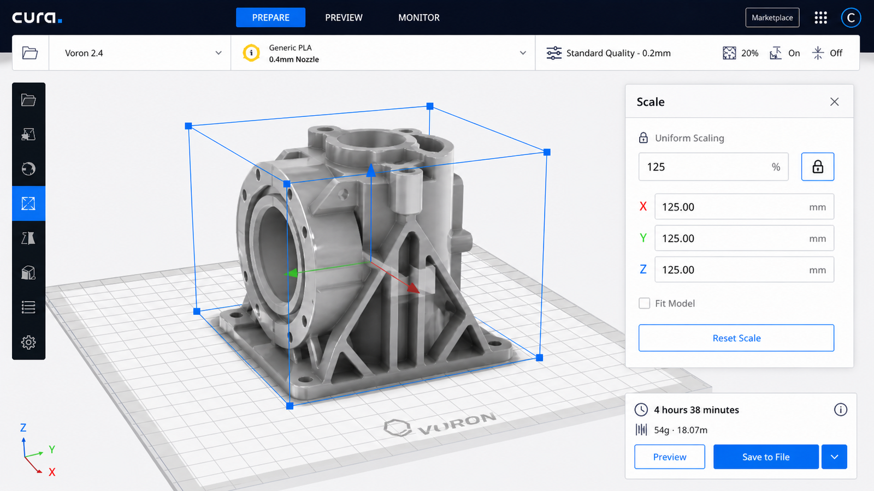Click the top-left bounding box corner handle

tap(188, 126)
